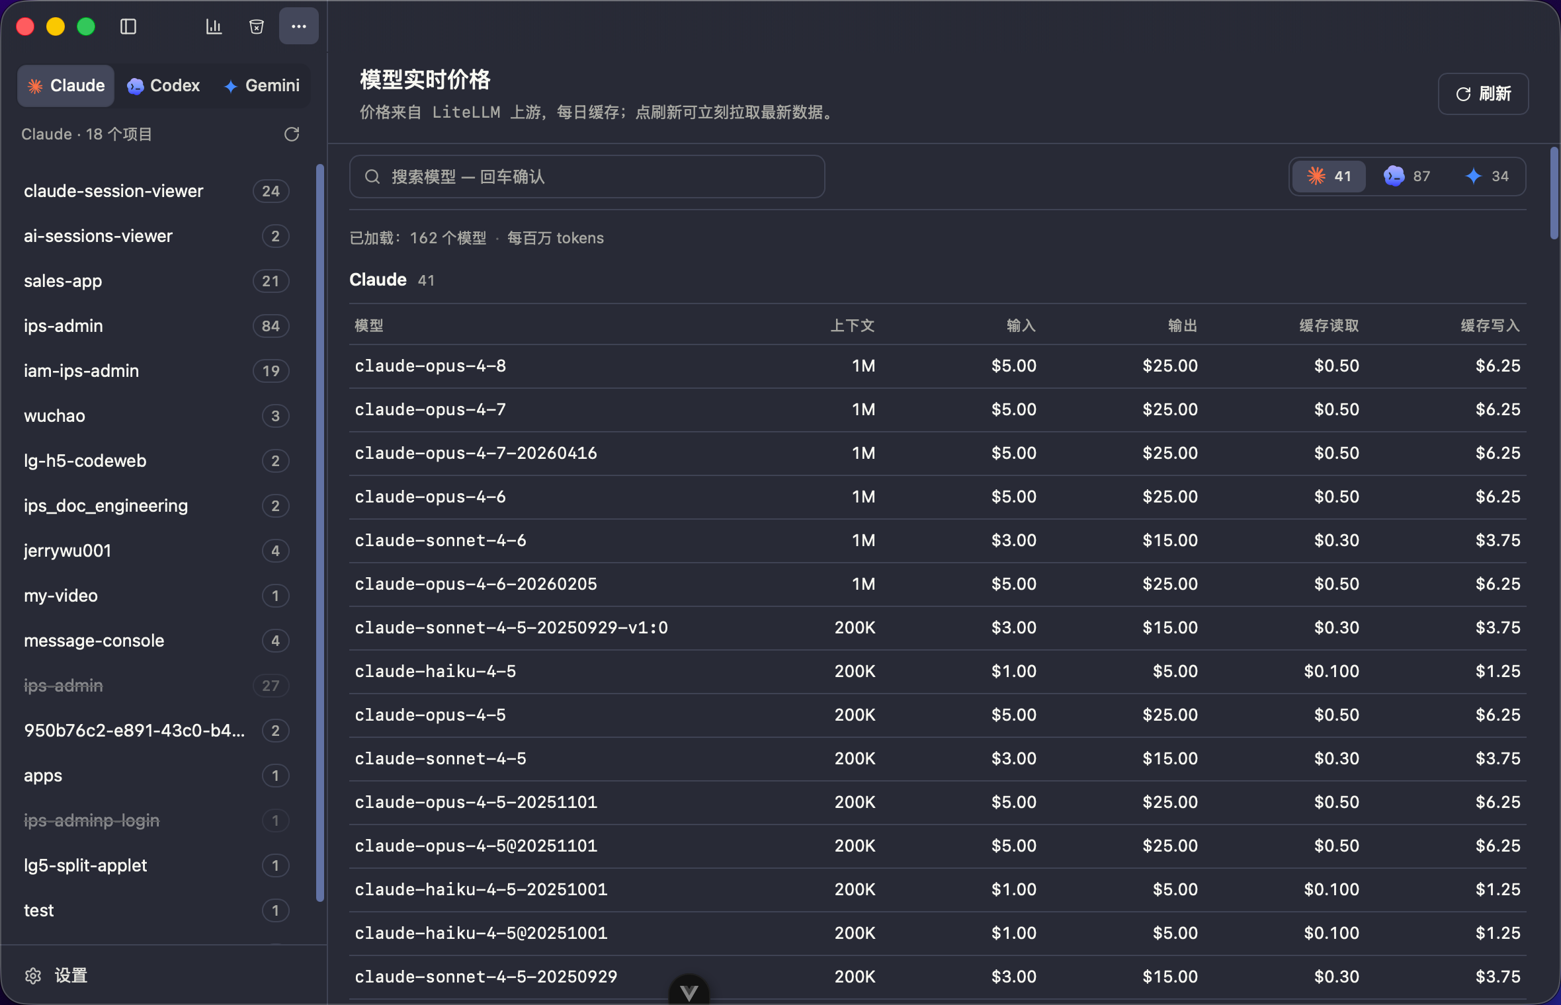The width and height of the screenshot is (1561, 1005).
Task: Open the more options ellipsis button
Action: (299, 26)
